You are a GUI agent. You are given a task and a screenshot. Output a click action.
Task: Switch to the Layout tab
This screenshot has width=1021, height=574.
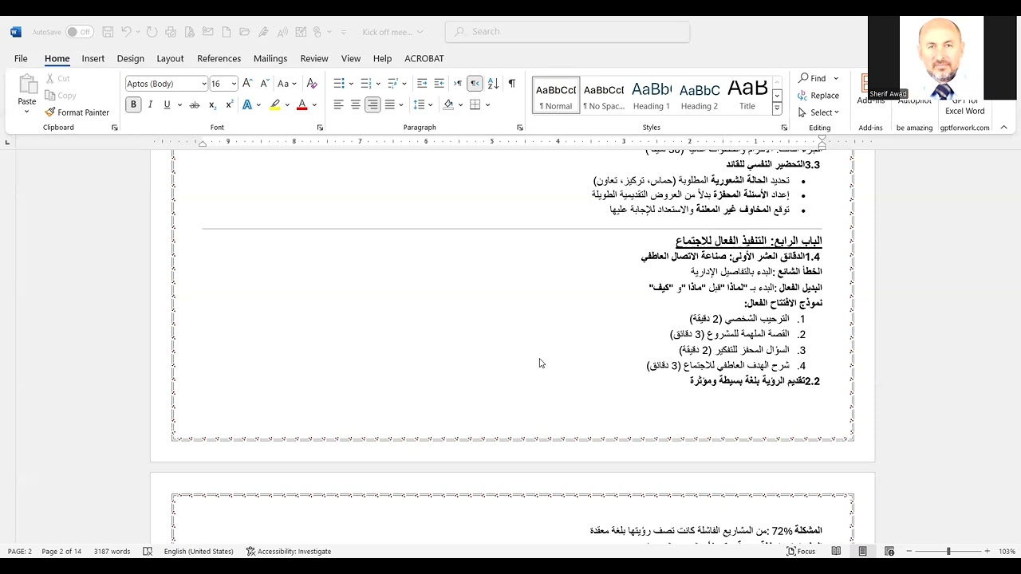coord(170,58)
